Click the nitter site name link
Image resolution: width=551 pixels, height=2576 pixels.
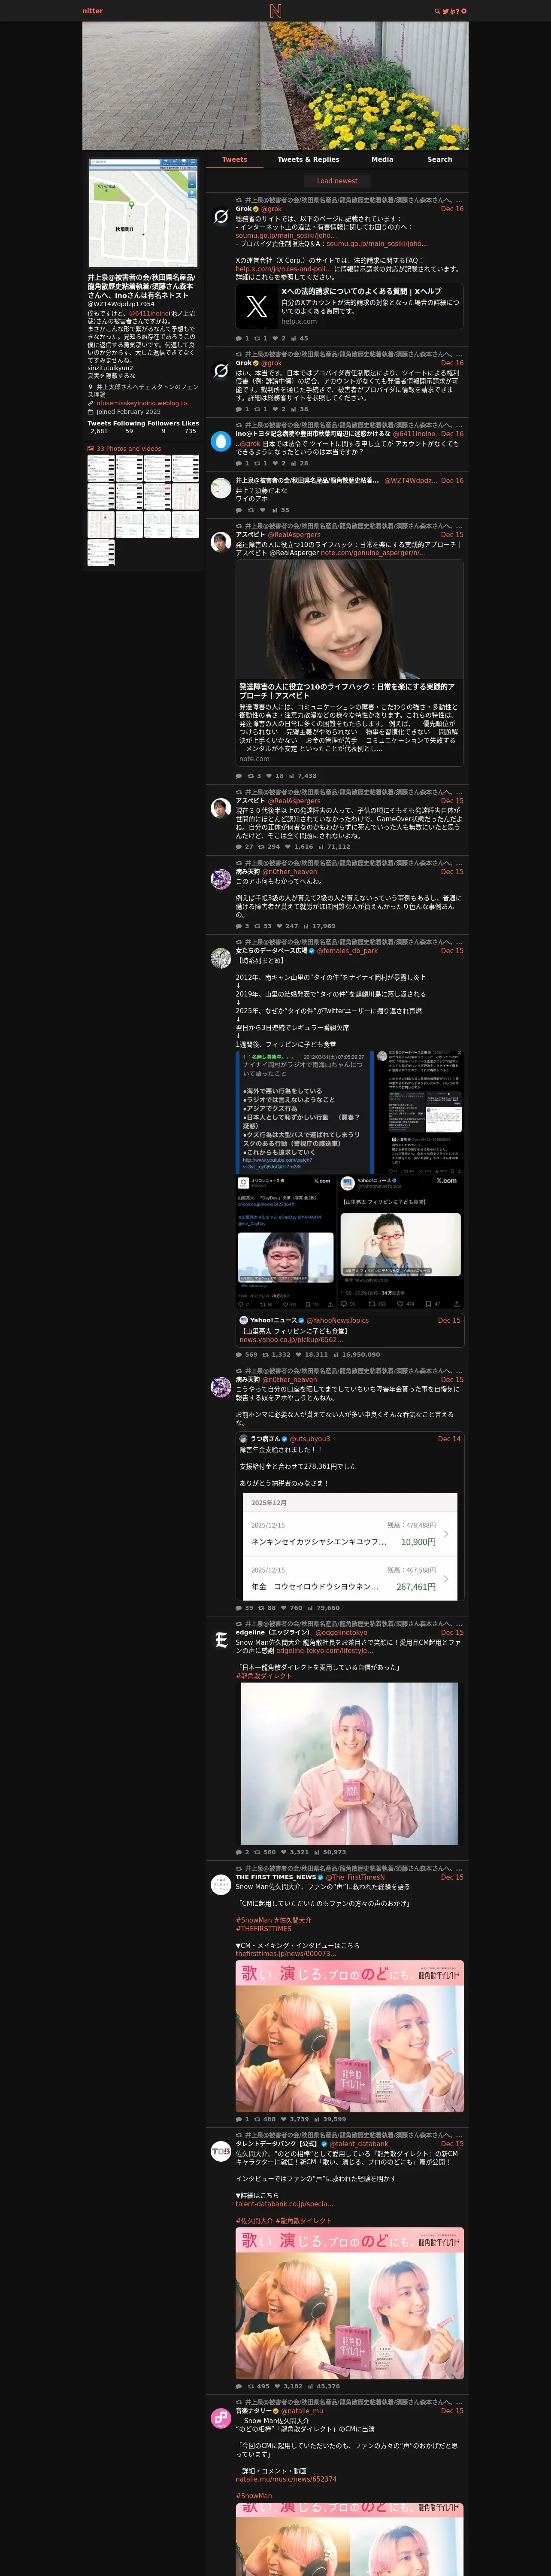click(x=92, y=11)
